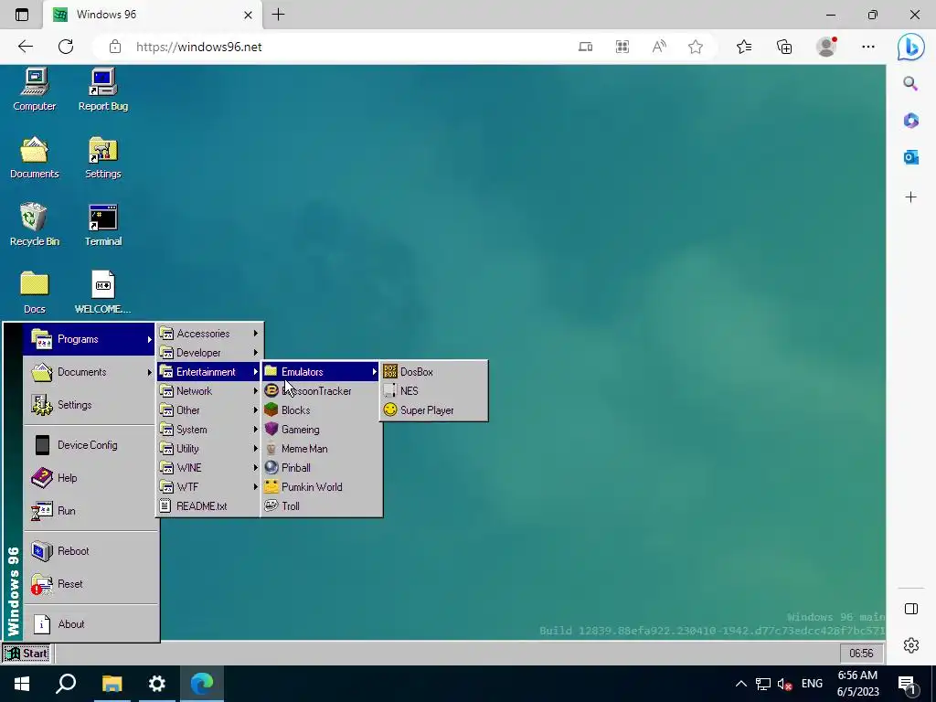This screenshot has width=936, height=702.
Task: Open browser Collections button
Action: [784, 47]
